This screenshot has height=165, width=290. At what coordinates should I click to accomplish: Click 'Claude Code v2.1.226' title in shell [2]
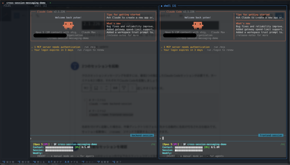[180, 12]
